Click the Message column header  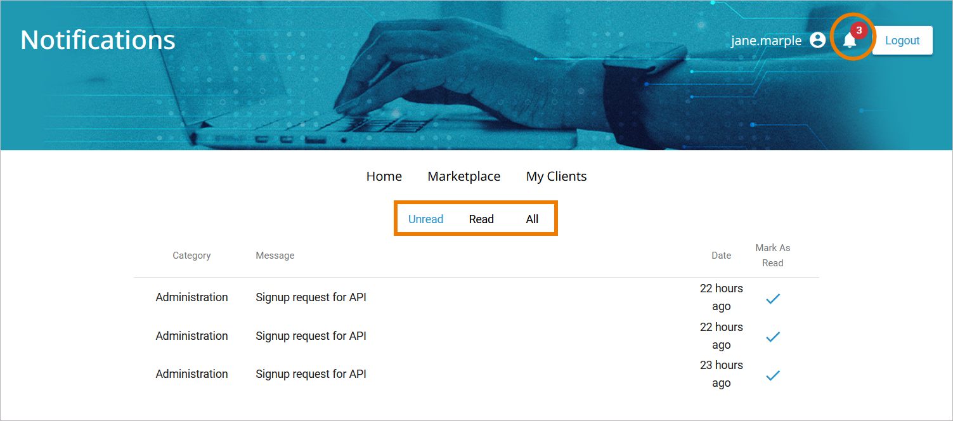(275, 256)
